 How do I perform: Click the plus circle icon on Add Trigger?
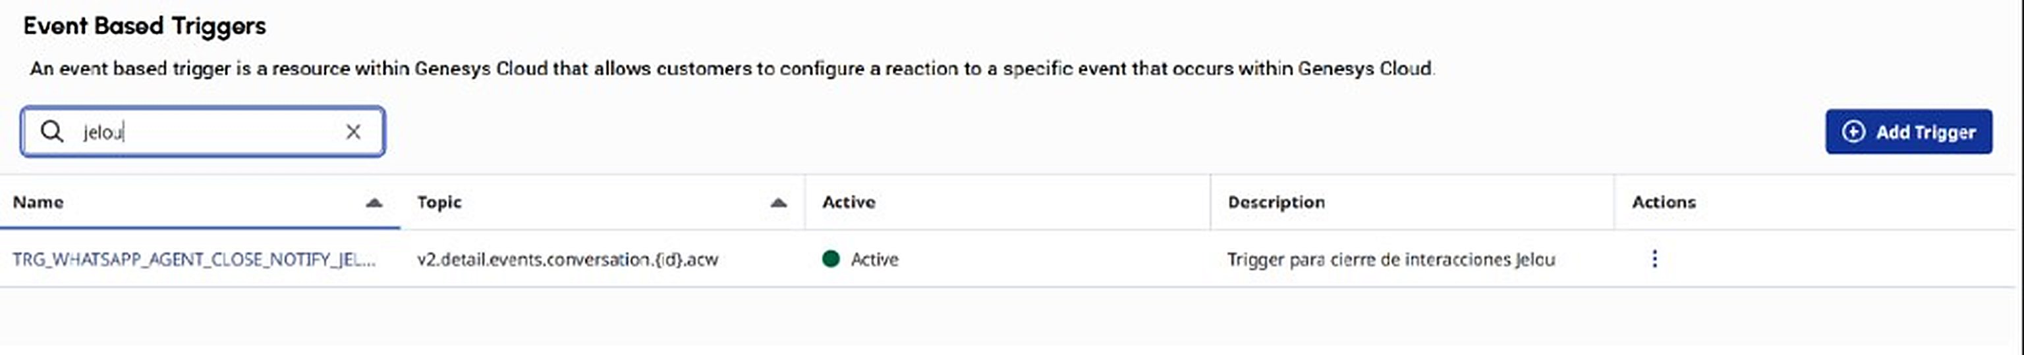(1853, 131)
